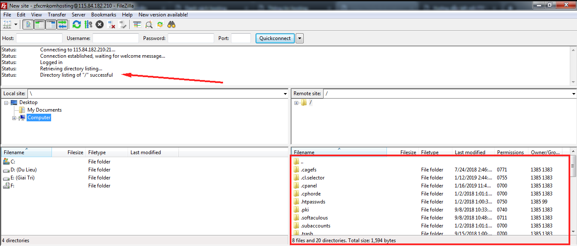Open the Bookmarks menu
This screenshot has height=246, width=577.
(103, 15)
